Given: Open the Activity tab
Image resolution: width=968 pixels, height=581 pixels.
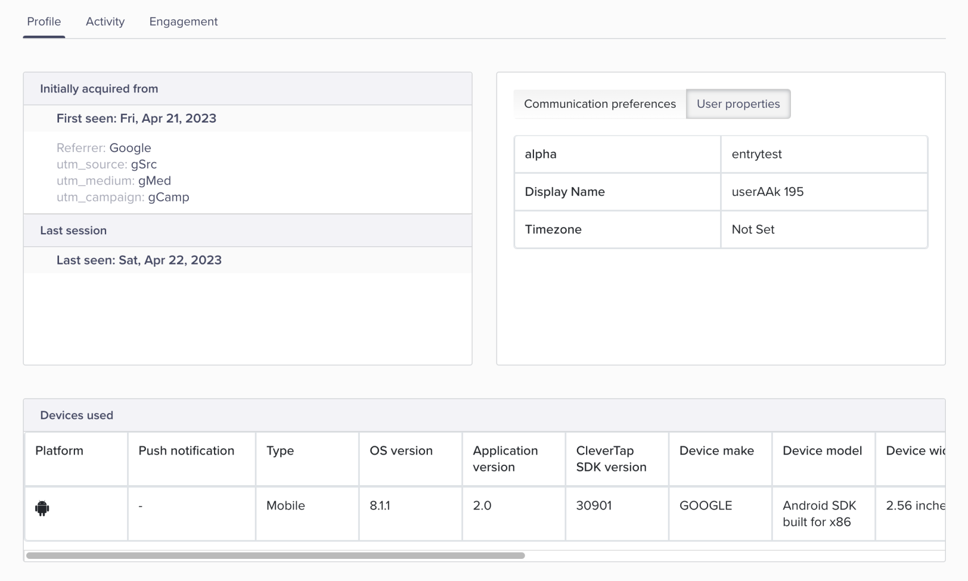Looking at the screenshot, I should tap(105, 22).
